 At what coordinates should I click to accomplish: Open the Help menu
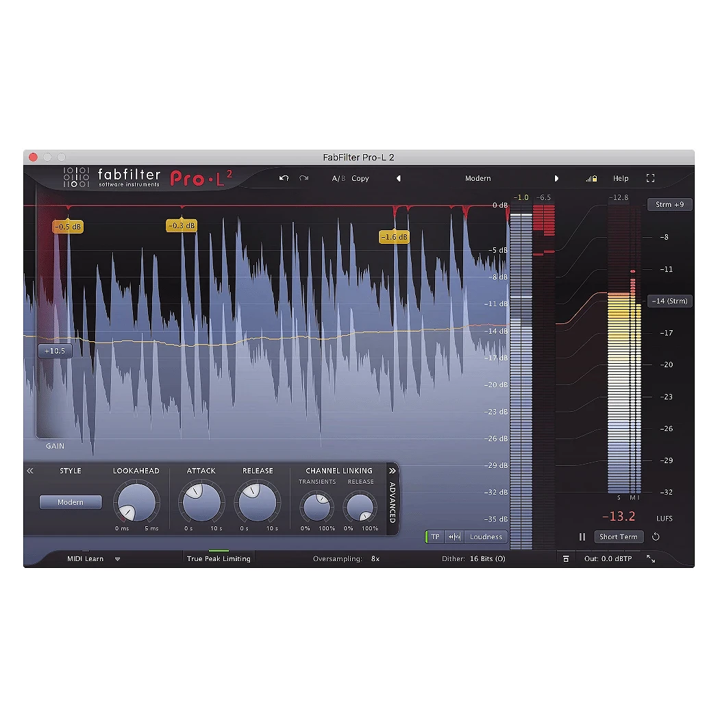(x=621, y=178)
